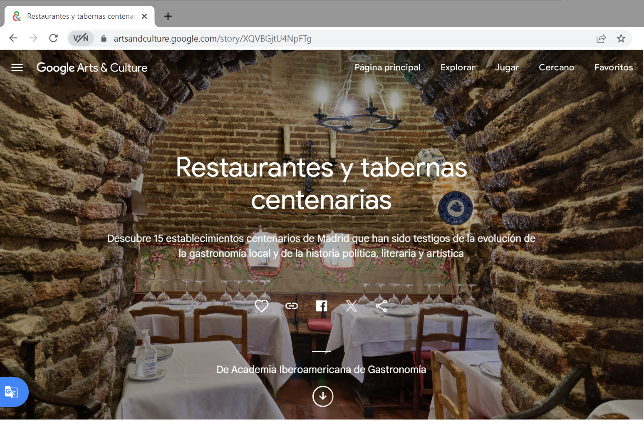This screenshot has height=427, width=644.
Task: Reload the current page
Action: [x=53, y=38]
